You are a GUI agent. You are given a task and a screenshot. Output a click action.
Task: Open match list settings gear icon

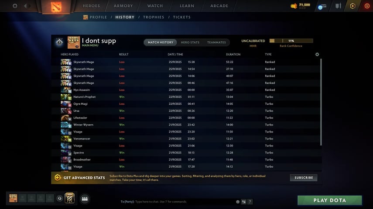tap(317, 54)
